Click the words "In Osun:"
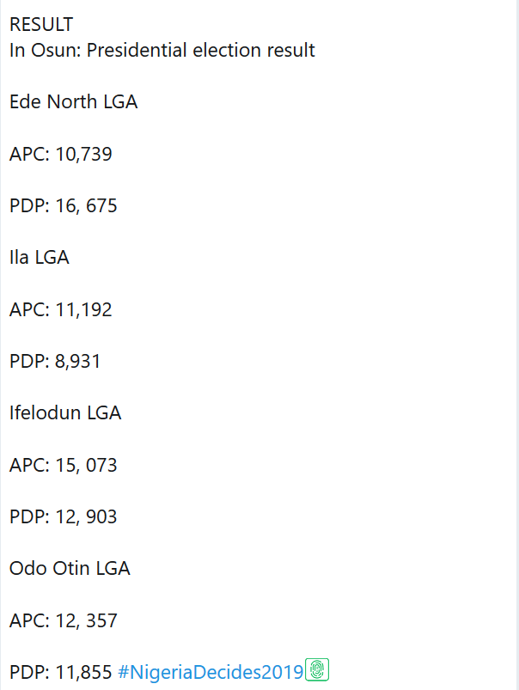This screenshot has width=519, height=690. [x=46, y=50]
